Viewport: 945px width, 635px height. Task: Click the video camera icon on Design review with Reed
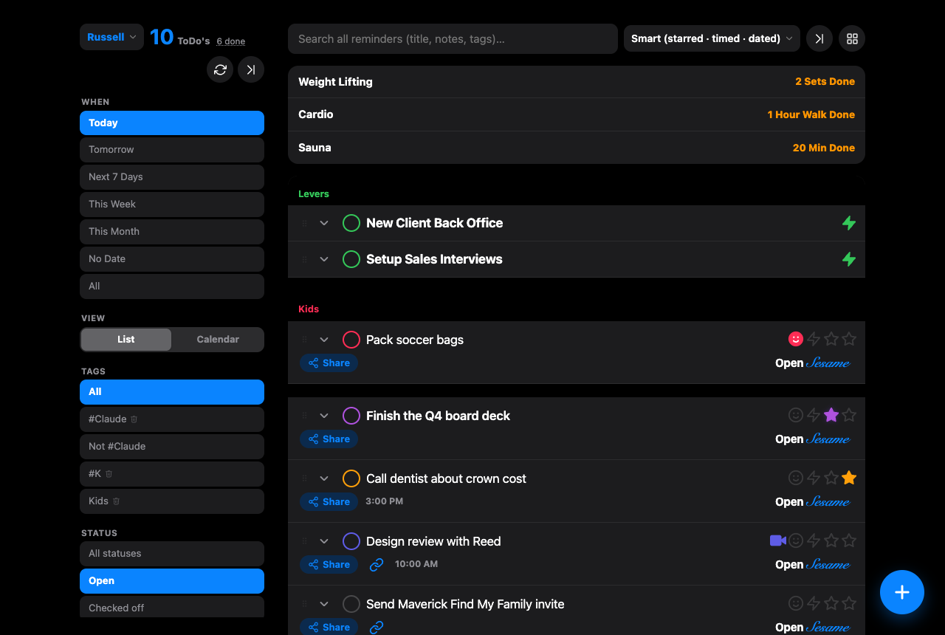(777, 540)
